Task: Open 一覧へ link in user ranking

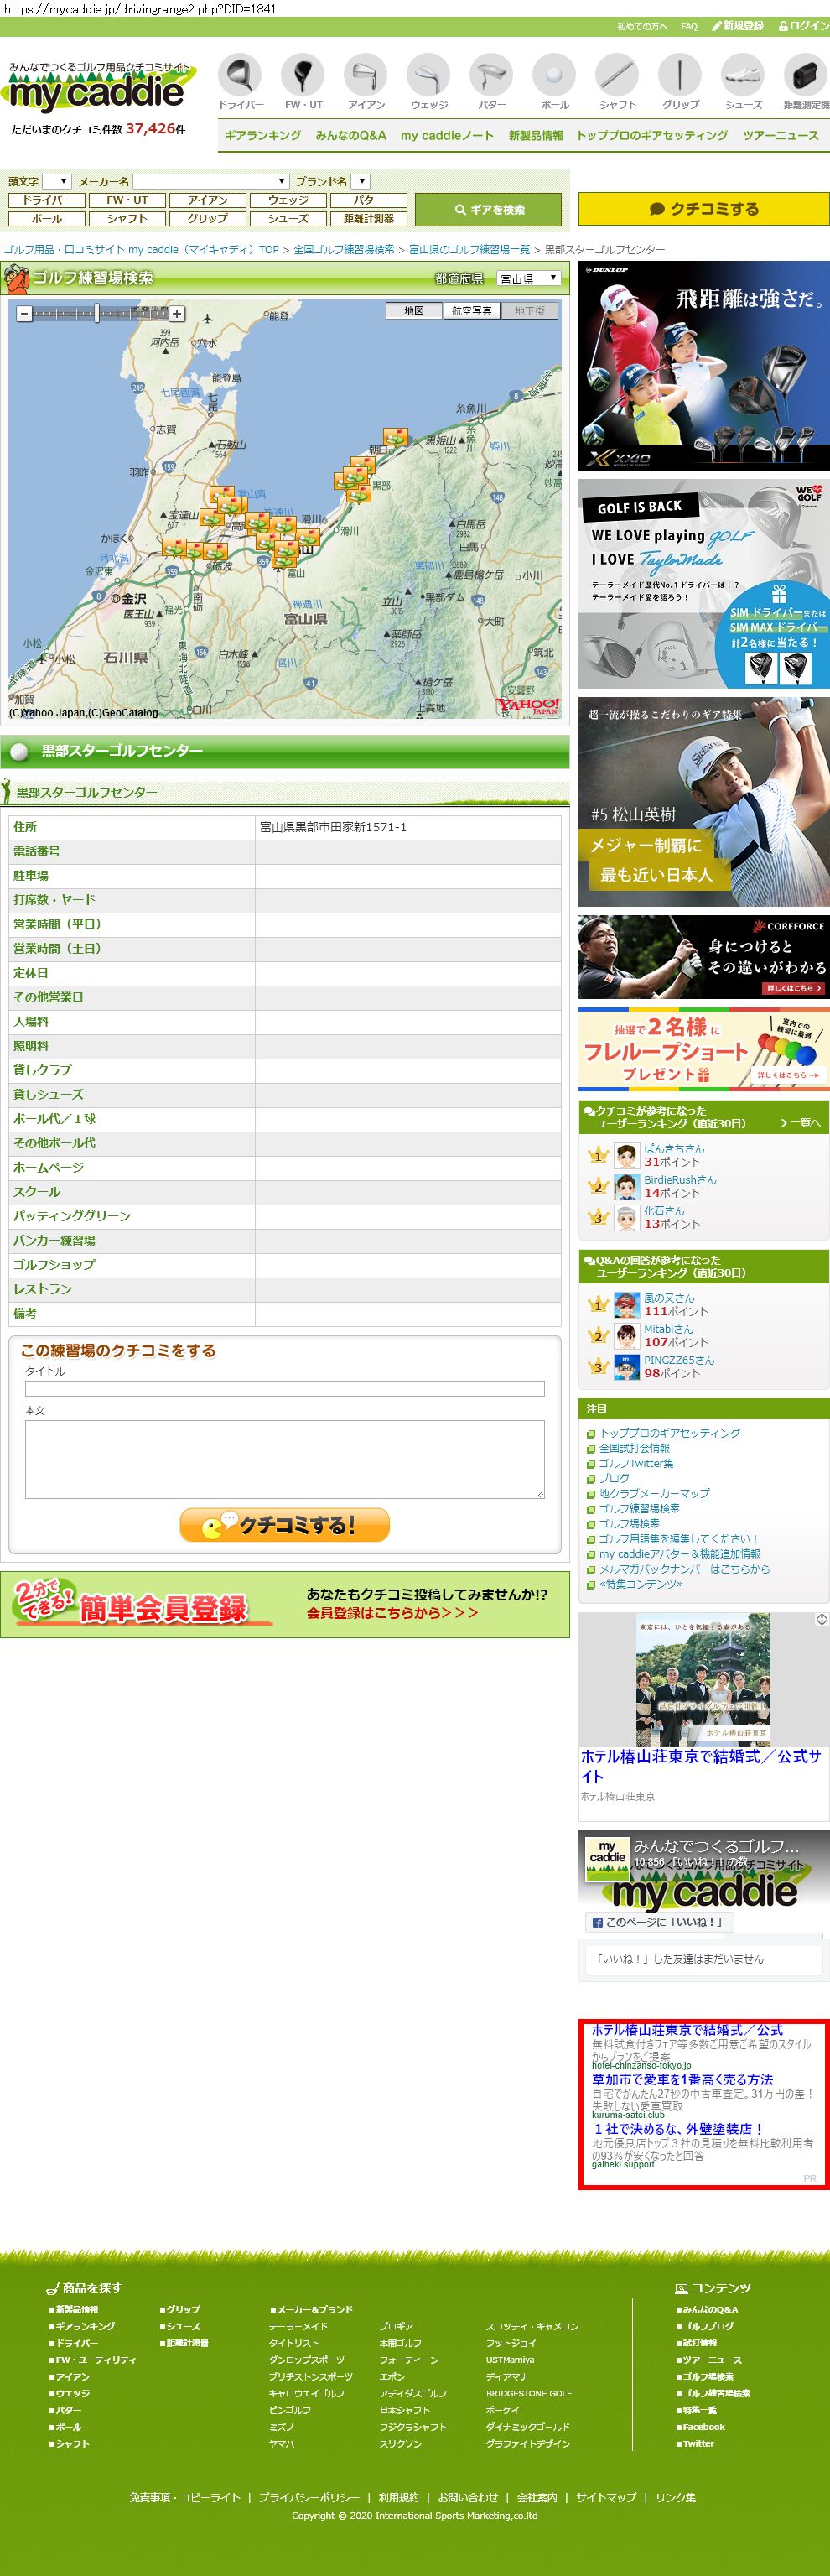Action: pos(800,1123)
